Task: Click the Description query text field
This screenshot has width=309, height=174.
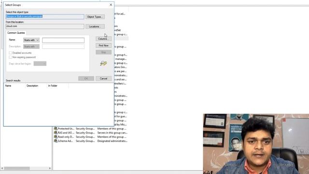Action: tap(63, 46)
